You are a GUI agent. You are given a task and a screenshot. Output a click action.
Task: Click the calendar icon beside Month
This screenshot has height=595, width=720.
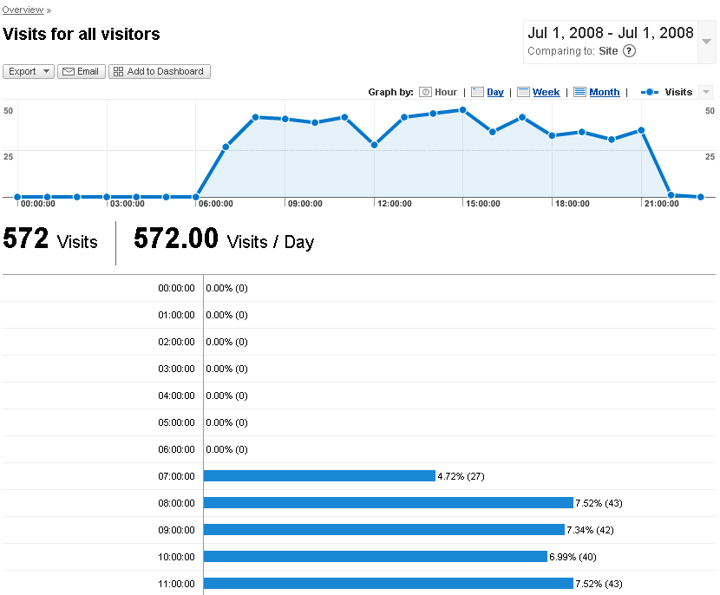[580, 92]
